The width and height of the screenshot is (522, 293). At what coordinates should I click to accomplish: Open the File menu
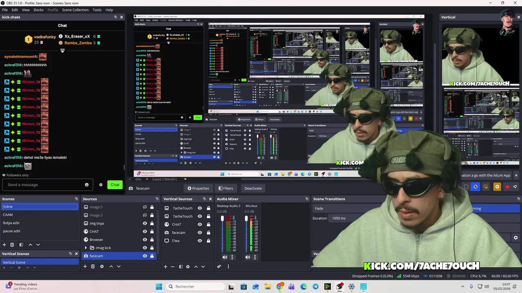pyautogui.click(x=5, y=10)
